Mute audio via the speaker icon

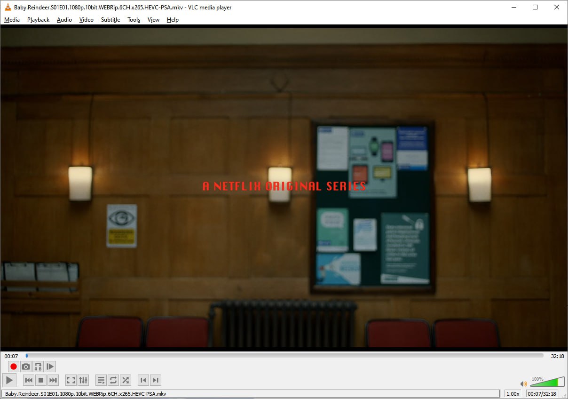pyautogui.click(x=523, y=384)
